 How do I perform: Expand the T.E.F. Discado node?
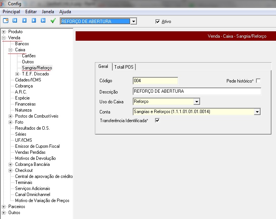coord(17,74)
